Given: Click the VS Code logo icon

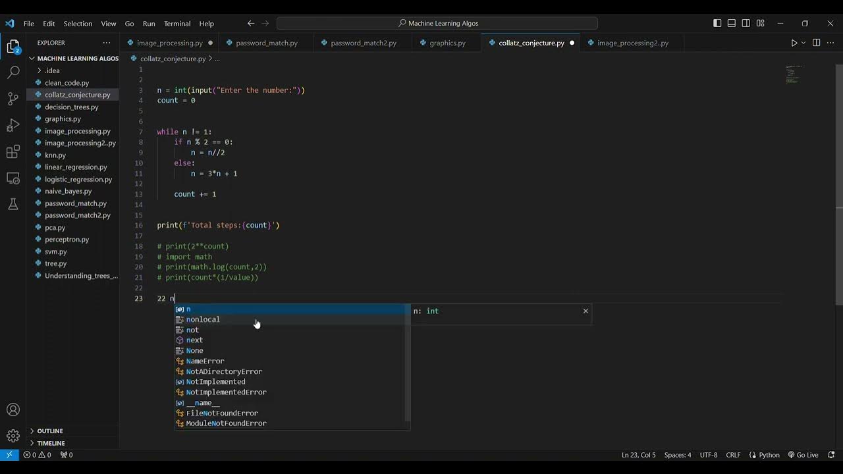Looking at the screenshot, I should [x=9, y=23].
